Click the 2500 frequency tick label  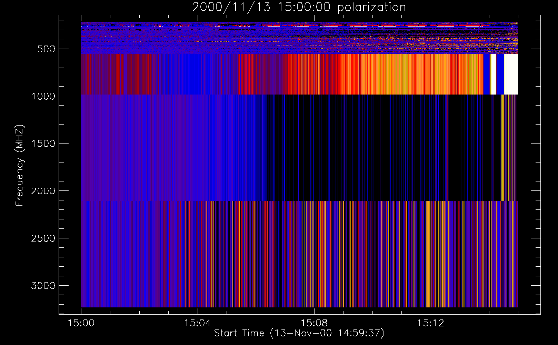click(43, 238)
